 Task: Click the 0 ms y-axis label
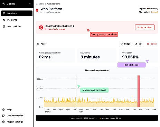pos(41,107)
